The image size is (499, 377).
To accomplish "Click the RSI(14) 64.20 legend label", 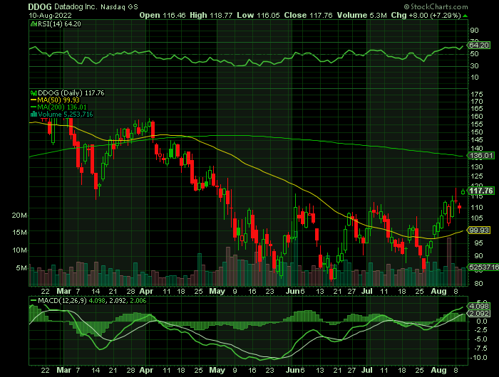I will click(x=59, y=24).
